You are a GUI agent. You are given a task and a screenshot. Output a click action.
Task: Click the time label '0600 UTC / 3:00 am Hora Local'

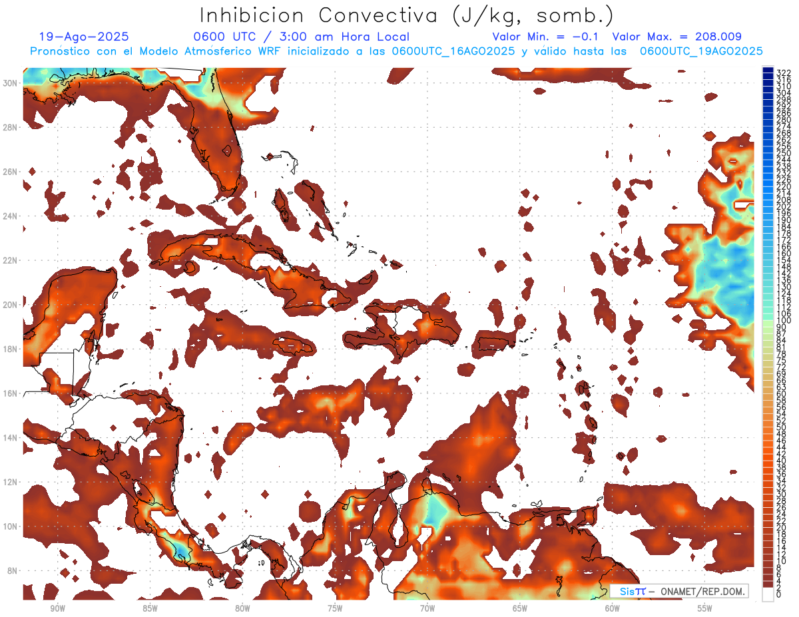301,37
